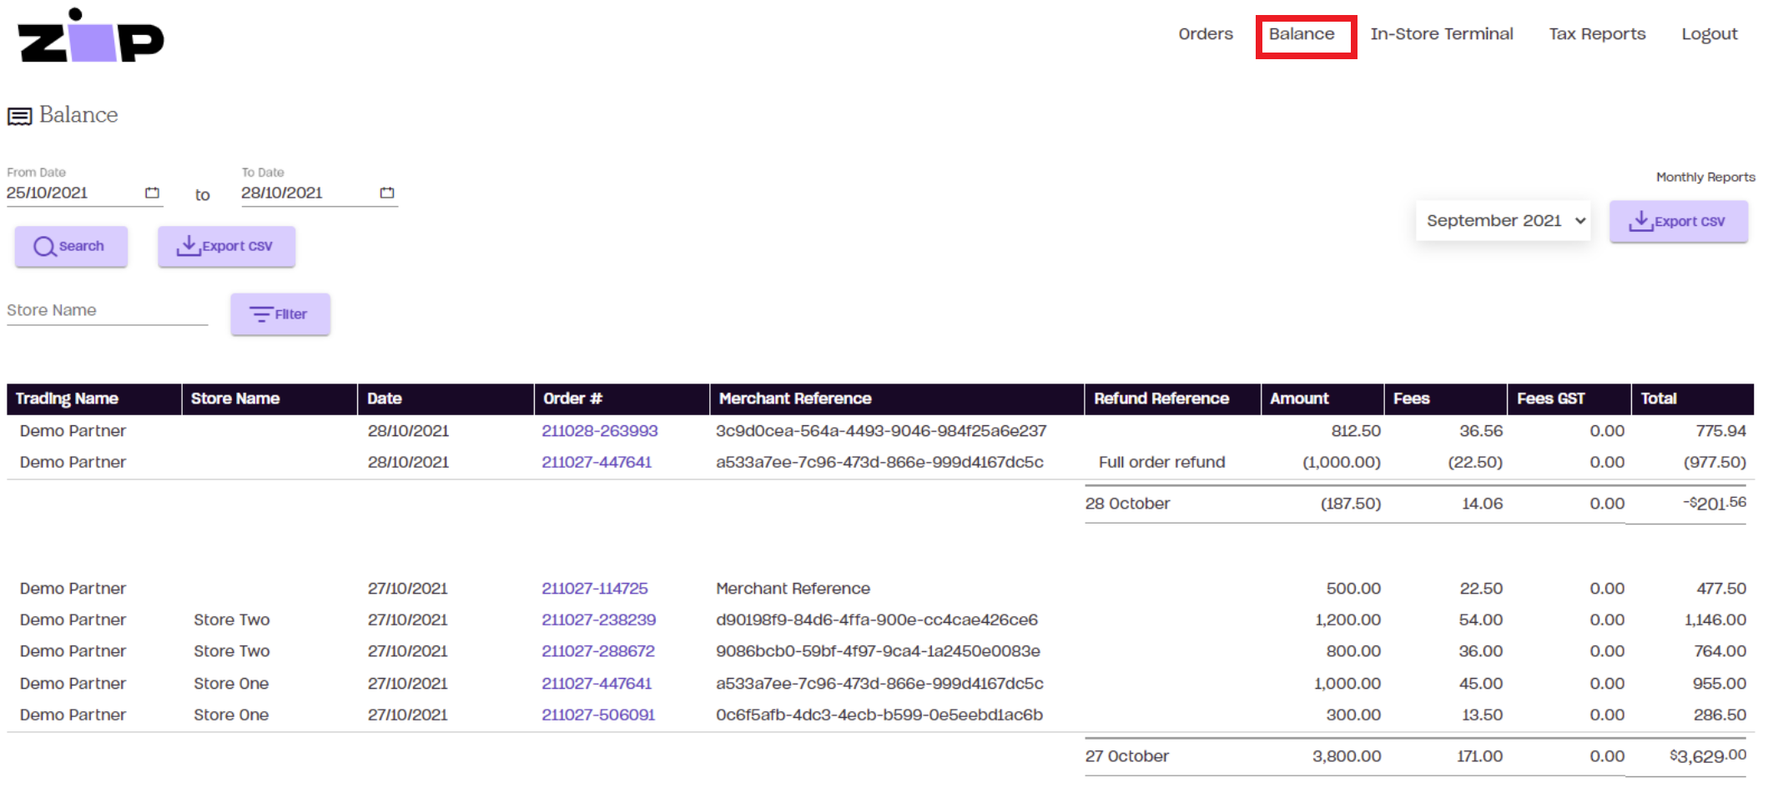
Task: Open the Orders menu item
Action: (1205, 34)
